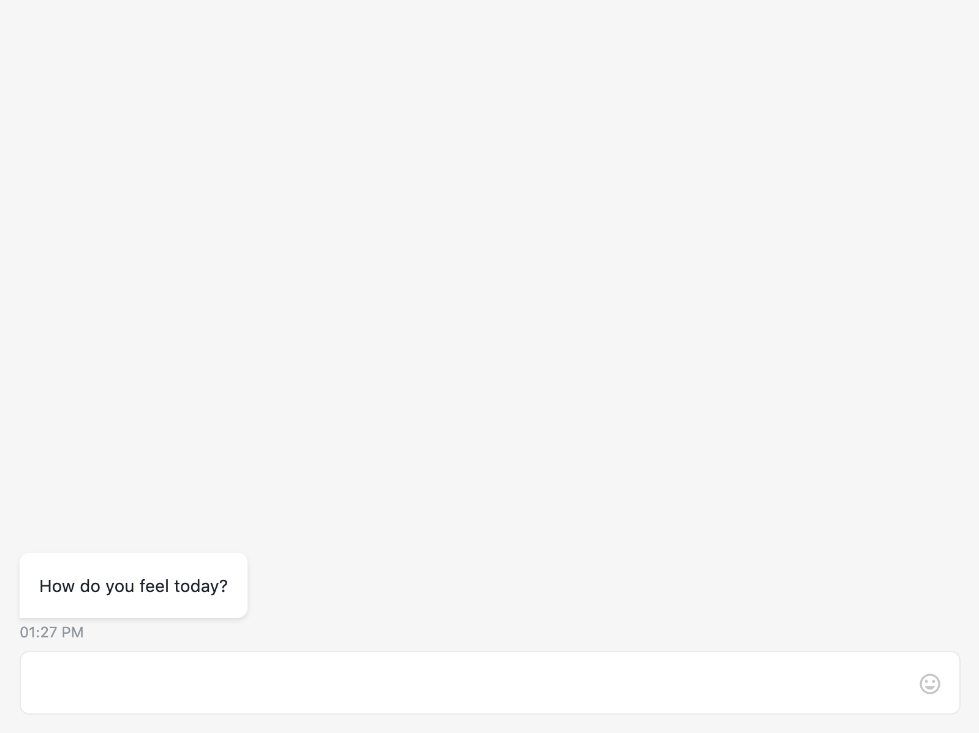Select the "How do you feel today?" message
This screenshot has width=979, height=733.
tap(134, 586)
